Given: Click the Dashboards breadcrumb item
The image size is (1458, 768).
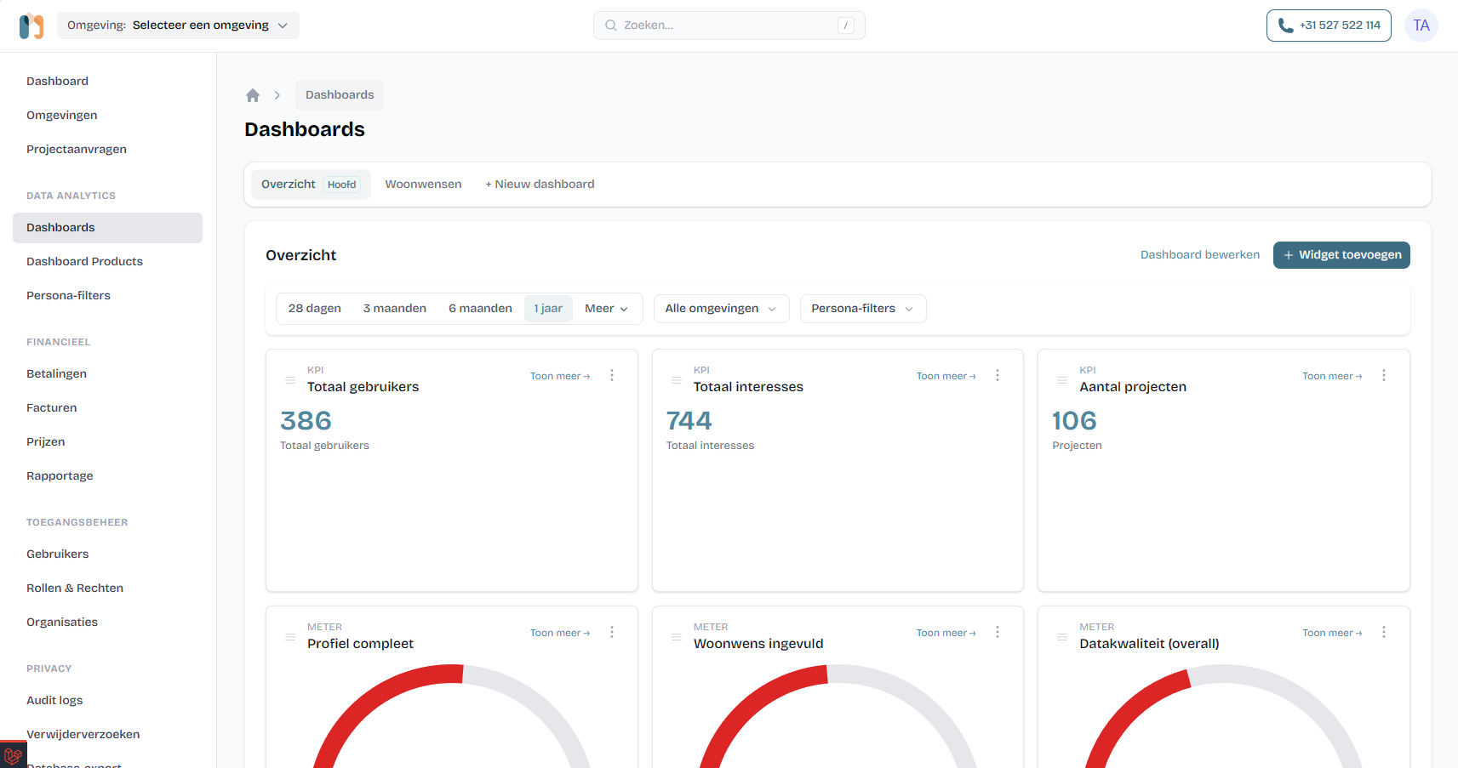Looking at the screenshot, I should click(x=340, y=95).
